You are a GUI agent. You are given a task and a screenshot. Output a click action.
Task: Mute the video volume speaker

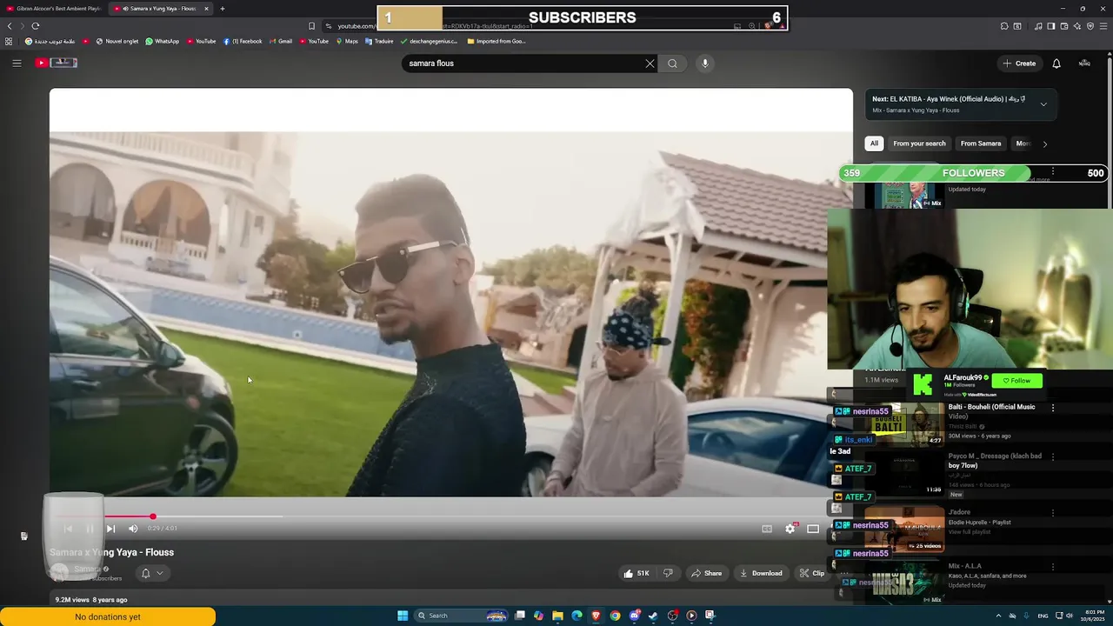point(133,529)
